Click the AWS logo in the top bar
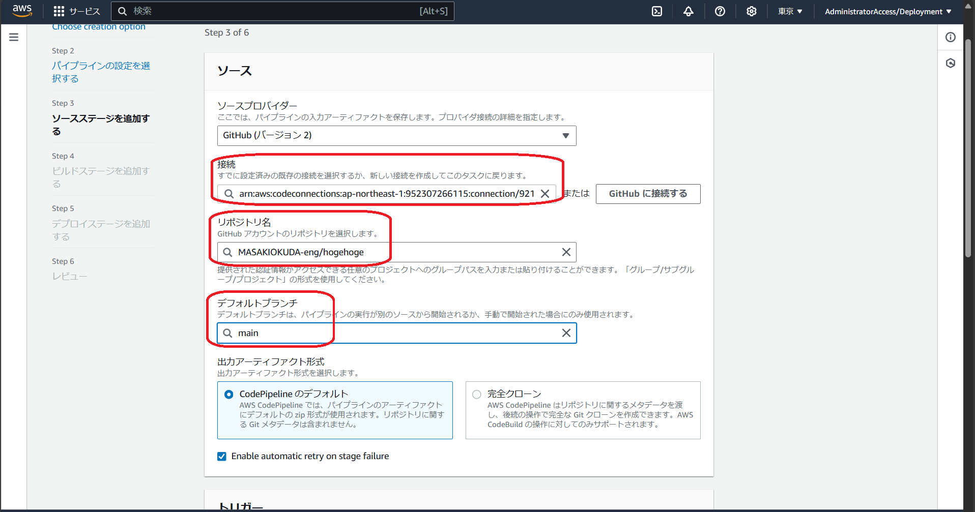This screenshot has height=512, width=975. (21, 11)
